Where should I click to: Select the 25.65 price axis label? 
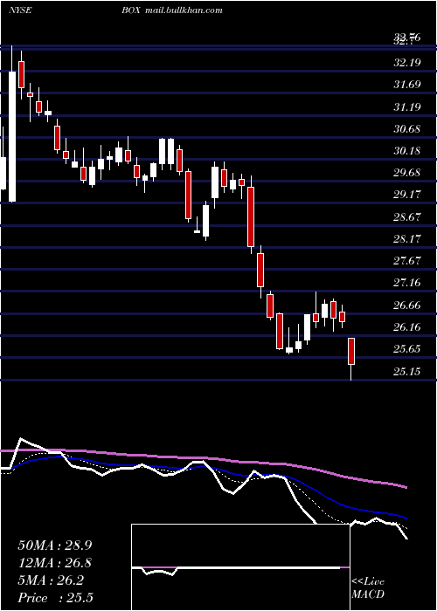coord(407,348)
